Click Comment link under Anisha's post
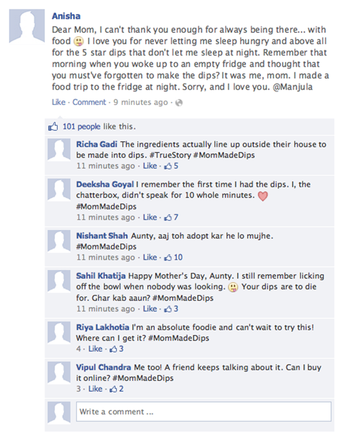The width and height of the screenshot is (352, 445). (89, 102)
